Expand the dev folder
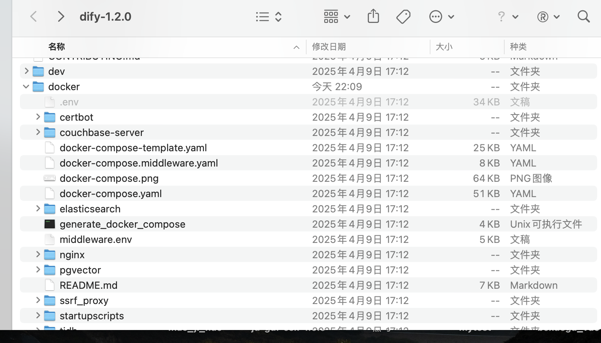The width and height of the screenshot is (601, 343). click(x=26, y=71)
